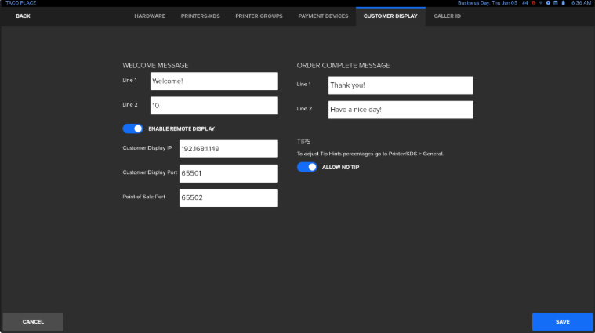Go Back to the previous screen
Screen dimensions: 595x333
coord(23,16)
